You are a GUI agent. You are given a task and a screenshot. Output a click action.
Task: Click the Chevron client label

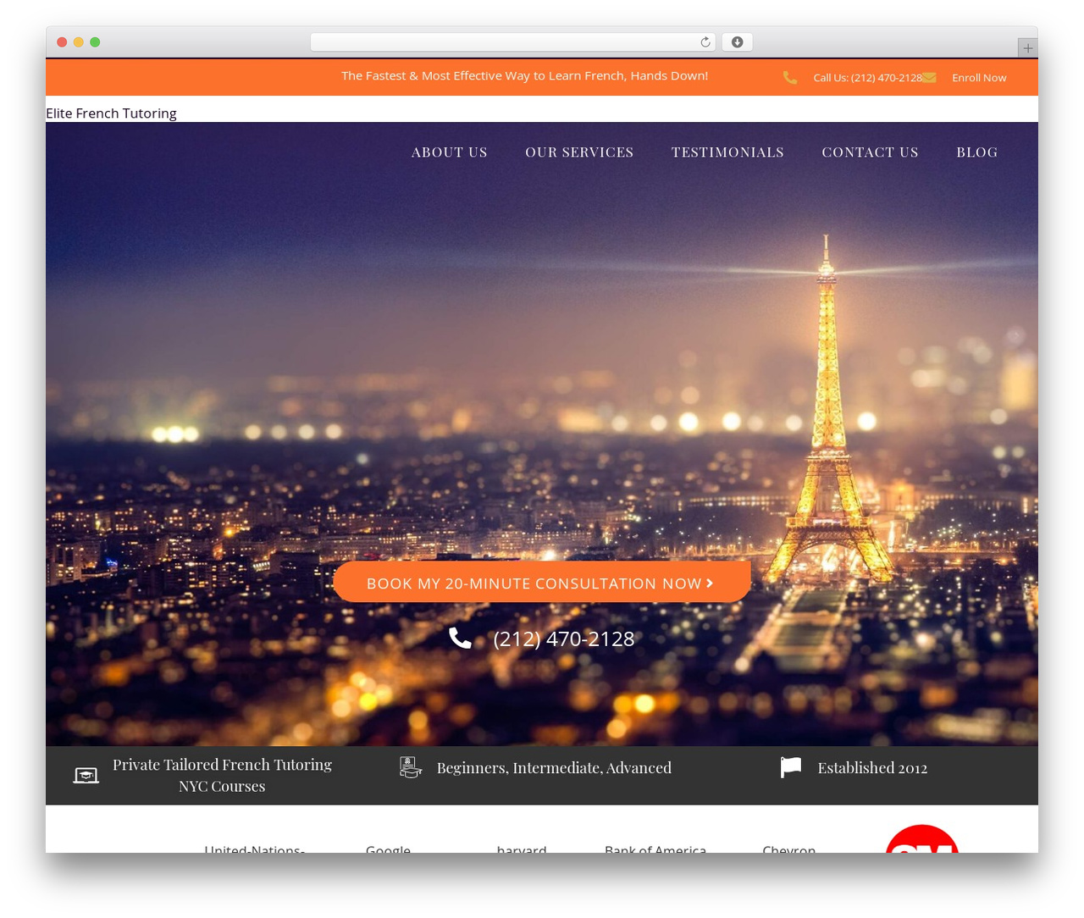(788, 848)
